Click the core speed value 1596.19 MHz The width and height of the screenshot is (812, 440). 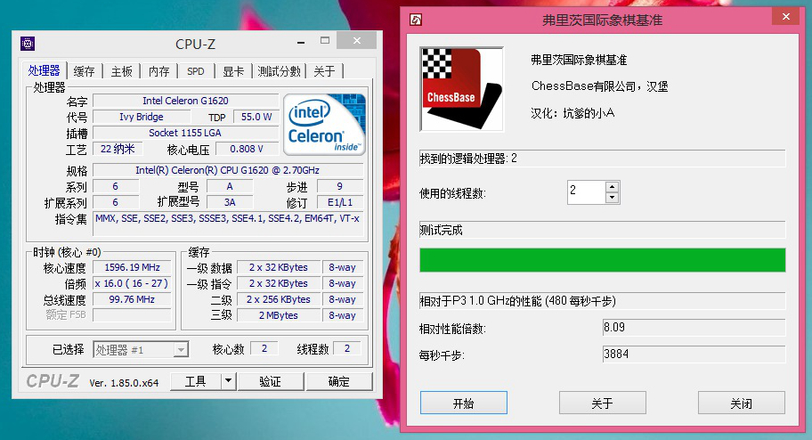pyautogui.click(x=132, y=267)
